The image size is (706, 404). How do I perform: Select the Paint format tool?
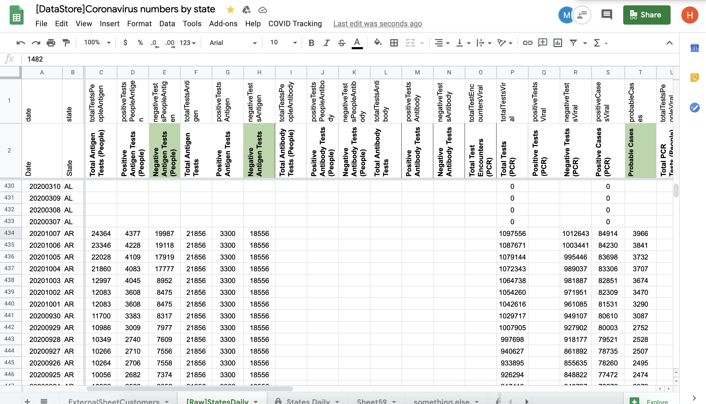66,43
